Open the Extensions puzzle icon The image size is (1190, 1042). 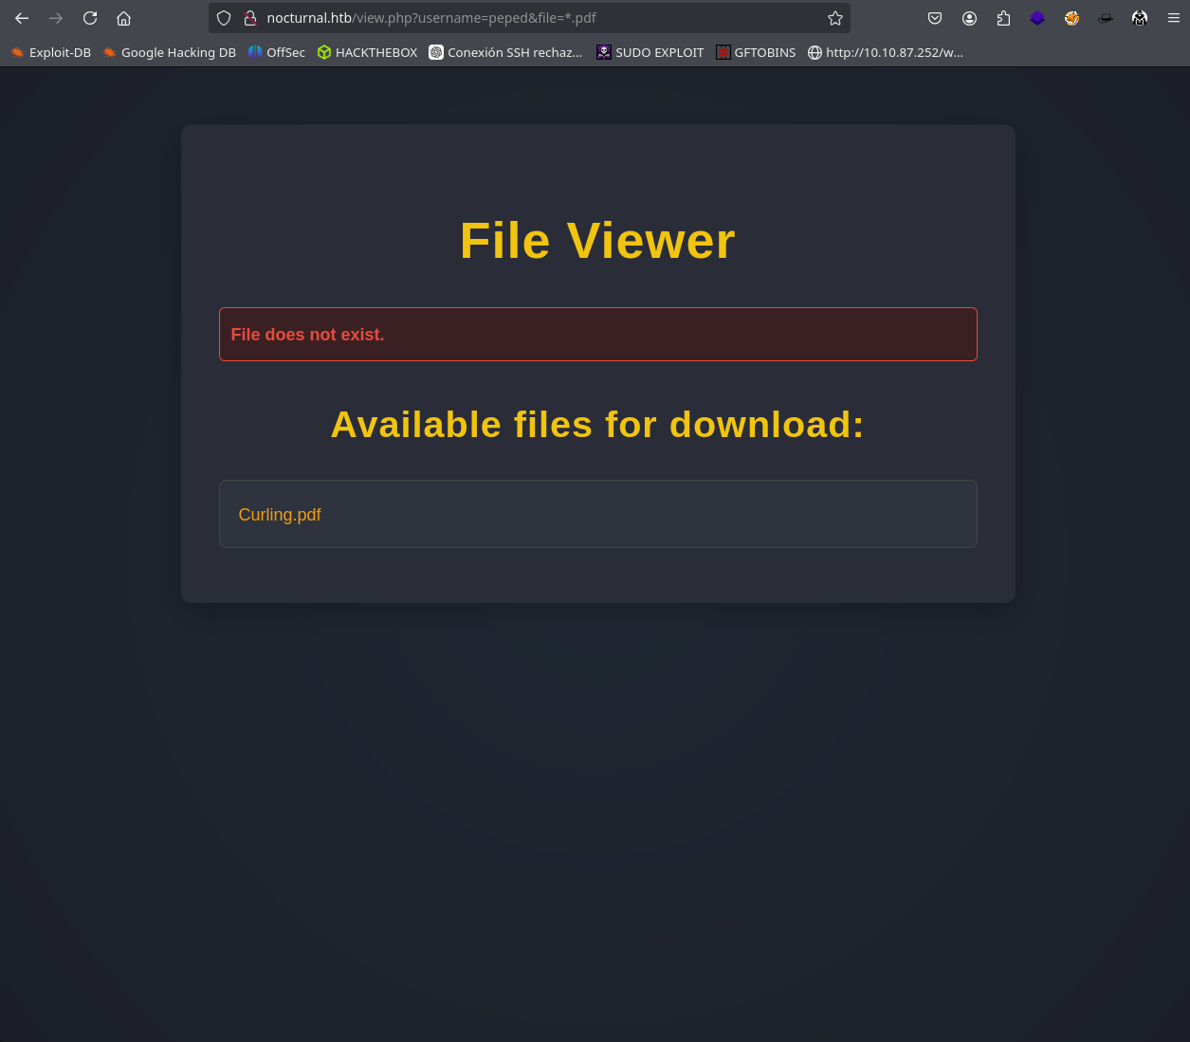point(1003,18)
